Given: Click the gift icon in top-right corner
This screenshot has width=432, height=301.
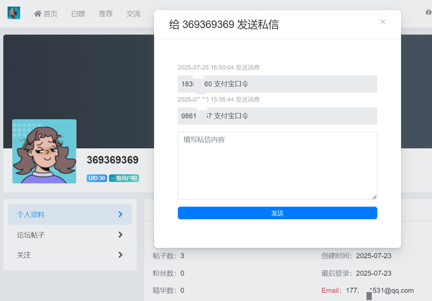Looking at the screenshot, I should pos(428,12).
